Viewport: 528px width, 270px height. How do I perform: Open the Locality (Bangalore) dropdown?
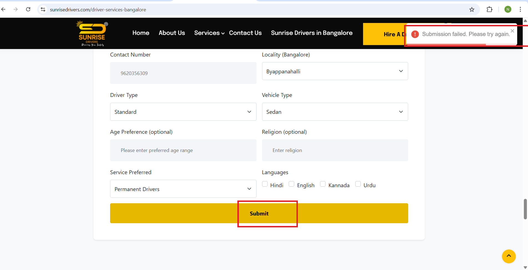click(x=335, y=71)
